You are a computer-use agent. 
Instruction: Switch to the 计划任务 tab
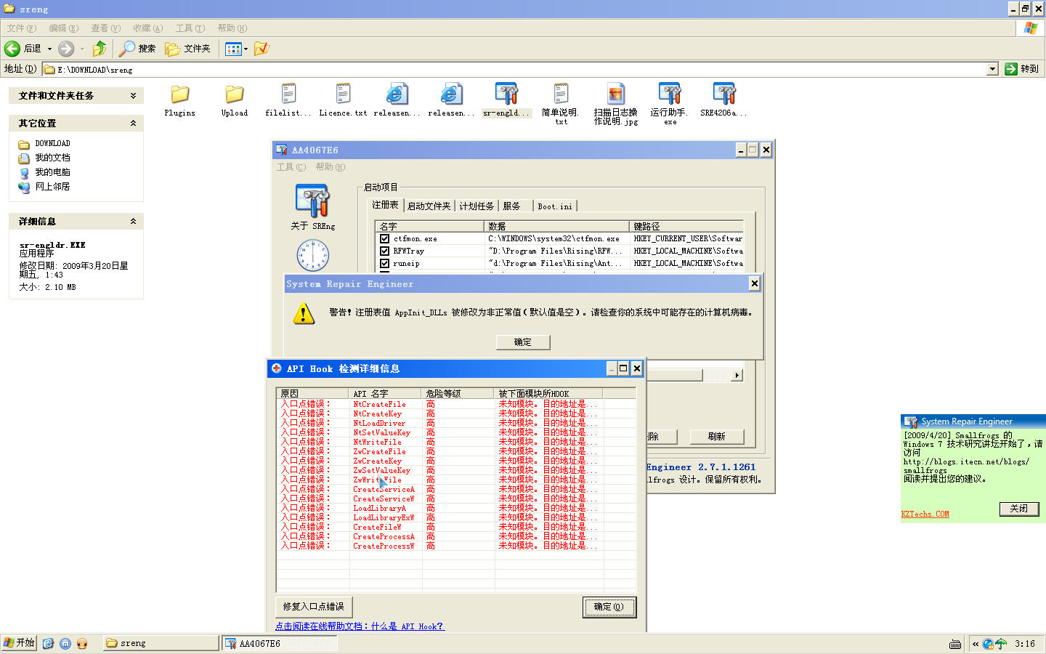pyautogui.click(x=477, y=206)
